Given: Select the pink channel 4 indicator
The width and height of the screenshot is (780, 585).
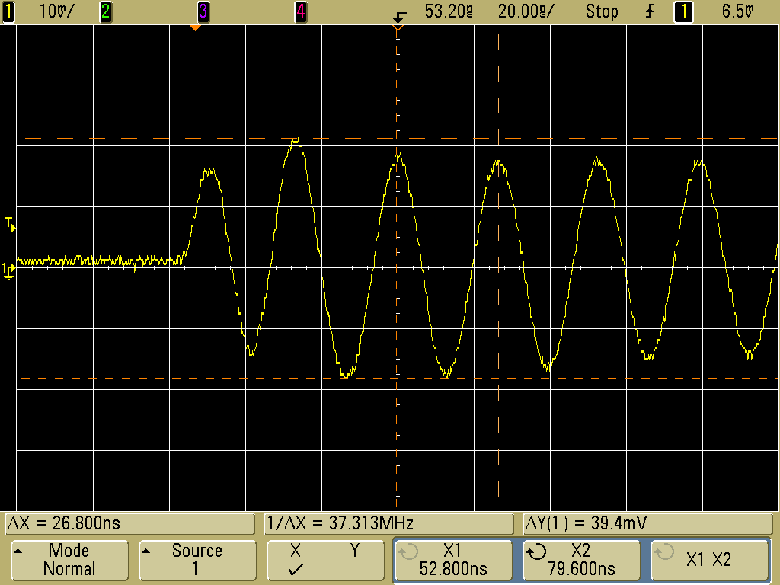Looking at the screenshot, I should (x=300, y=11).
